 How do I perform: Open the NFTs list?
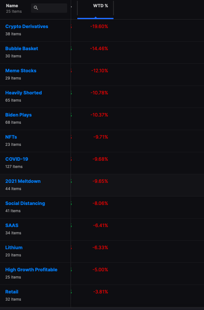click(x=11, y=137)
